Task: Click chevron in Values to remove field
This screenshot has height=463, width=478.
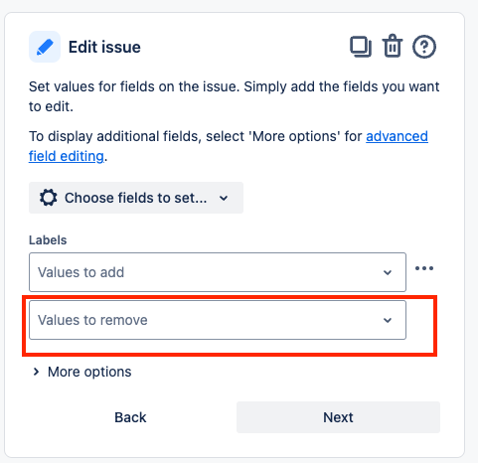Action: pos(388,320)
